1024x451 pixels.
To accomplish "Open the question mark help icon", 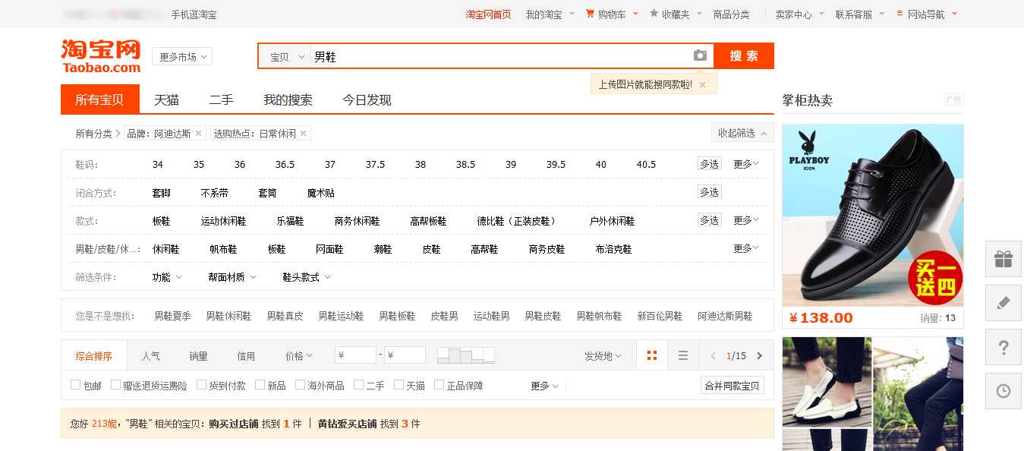I will (x=1004, y=347).
